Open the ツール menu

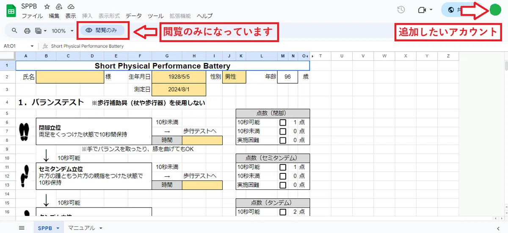coord(156,16)
